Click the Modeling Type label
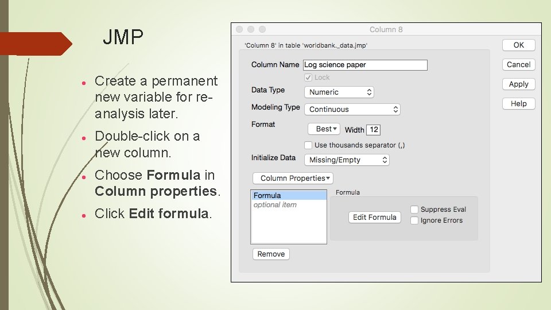 [x=275, y=107]
